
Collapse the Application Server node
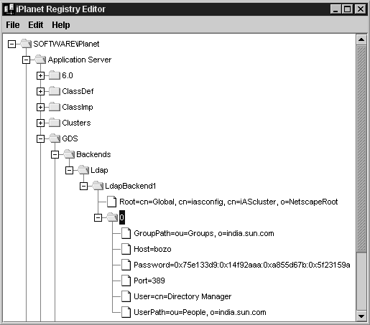pos(26,60)
